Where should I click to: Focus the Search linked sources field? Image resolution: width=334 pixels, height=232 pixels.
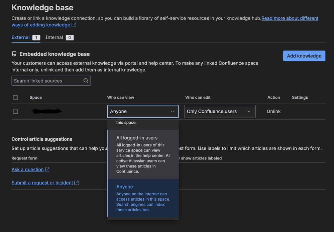click(x=47, y=81)
